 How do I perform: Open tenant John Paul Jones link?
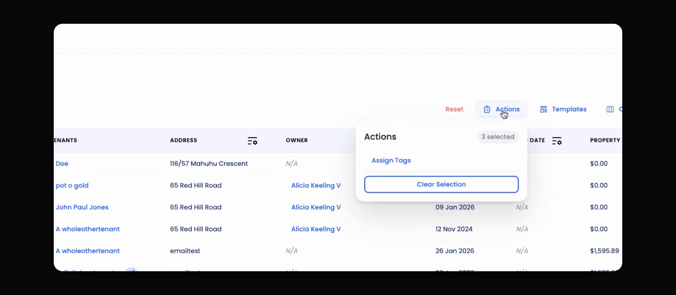(x=82, y=207)
